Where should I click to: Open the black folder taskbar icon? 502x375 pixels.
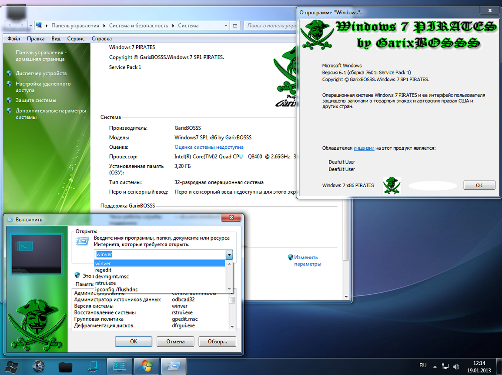tap(65, 367)
